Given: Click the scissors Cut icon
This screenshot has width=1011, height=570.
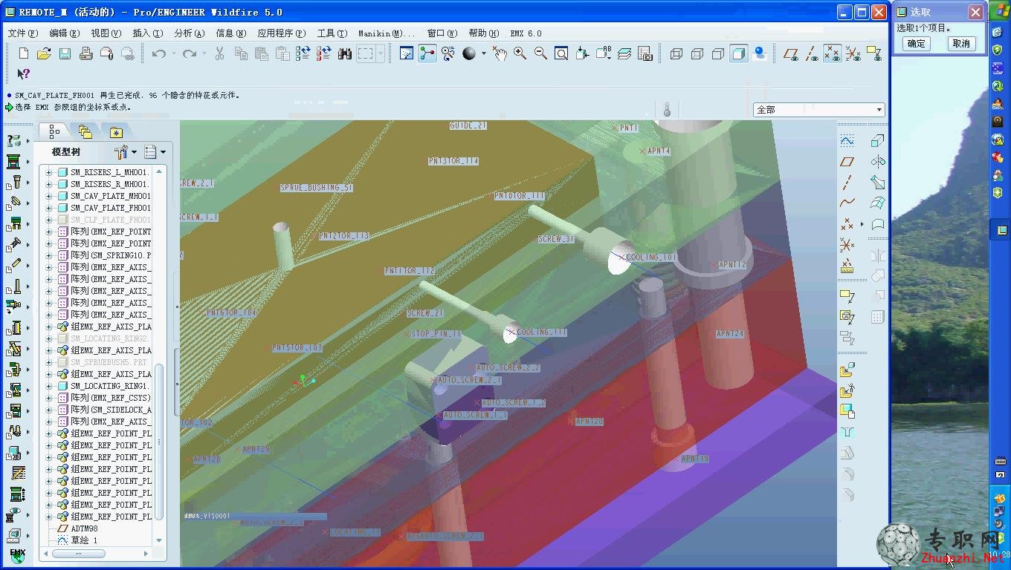Looking at the screenshot, I should [219, 53].
